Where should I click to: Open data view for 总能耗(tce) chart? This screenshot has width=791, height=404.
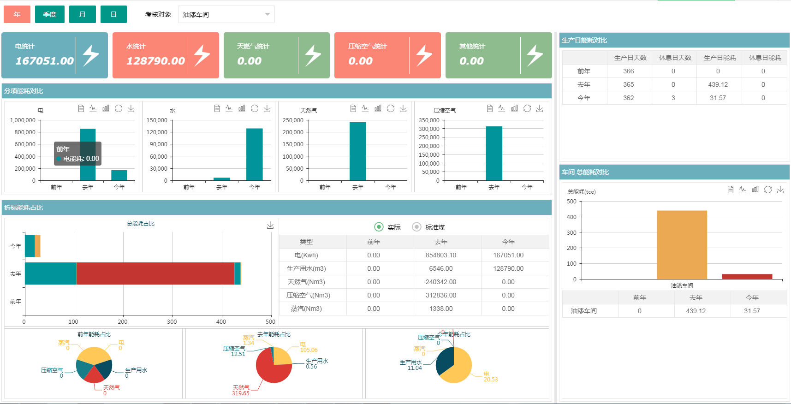pos(730,190)
